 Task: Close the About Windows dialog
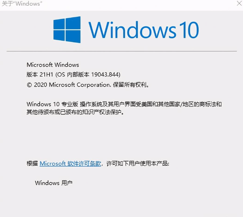(239, 3)
